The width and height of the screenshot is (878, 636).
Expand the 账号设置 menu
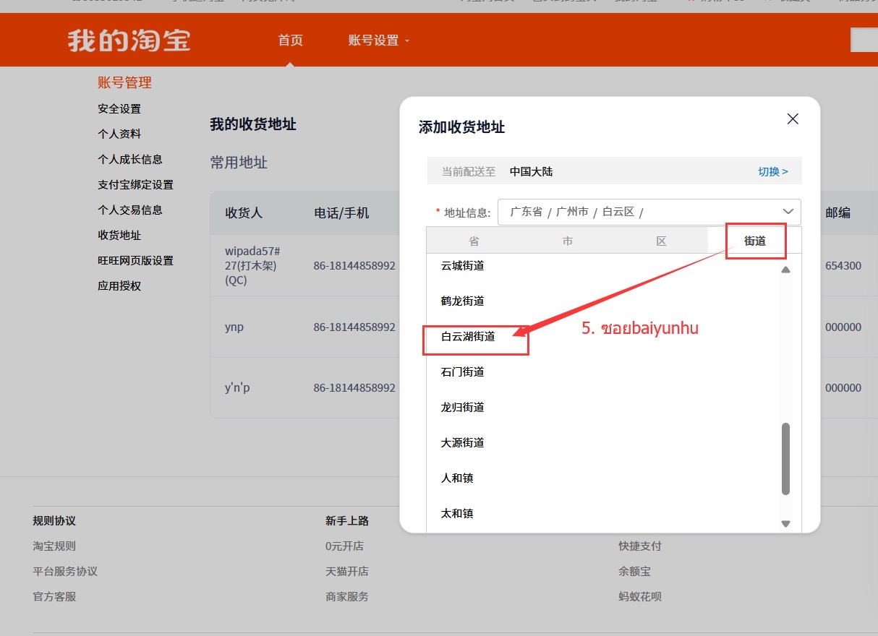tap(379, 40)
